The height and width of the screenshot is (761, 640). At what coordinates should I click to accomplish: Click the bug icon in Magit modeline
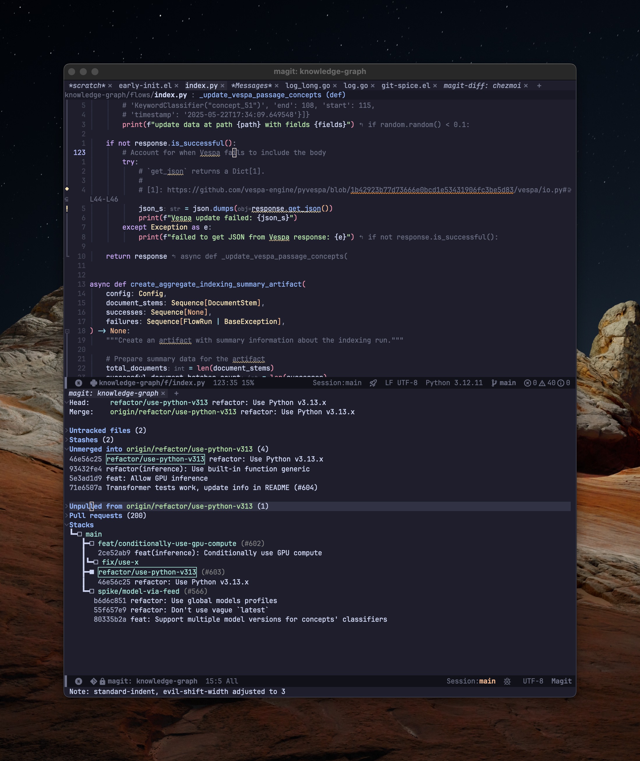click(x=507, y=681)
